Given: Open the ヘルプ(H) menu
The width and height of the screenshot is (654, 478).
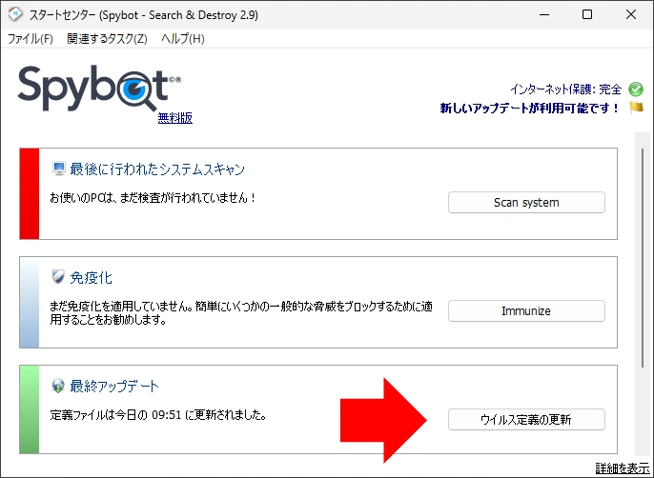Looking at the screenshot, I should pyautogui.click(x=183, y=39).
